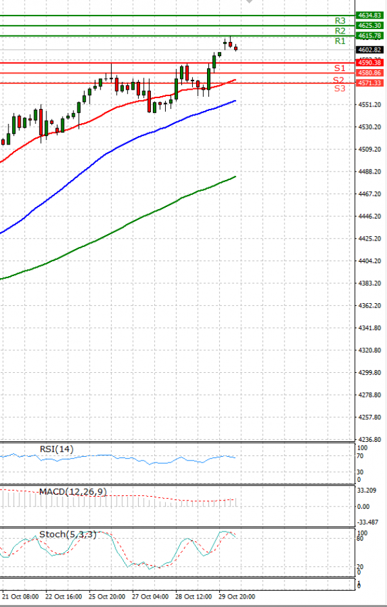
Task: Select the S2 support line label
Action: tap(339, 80)
